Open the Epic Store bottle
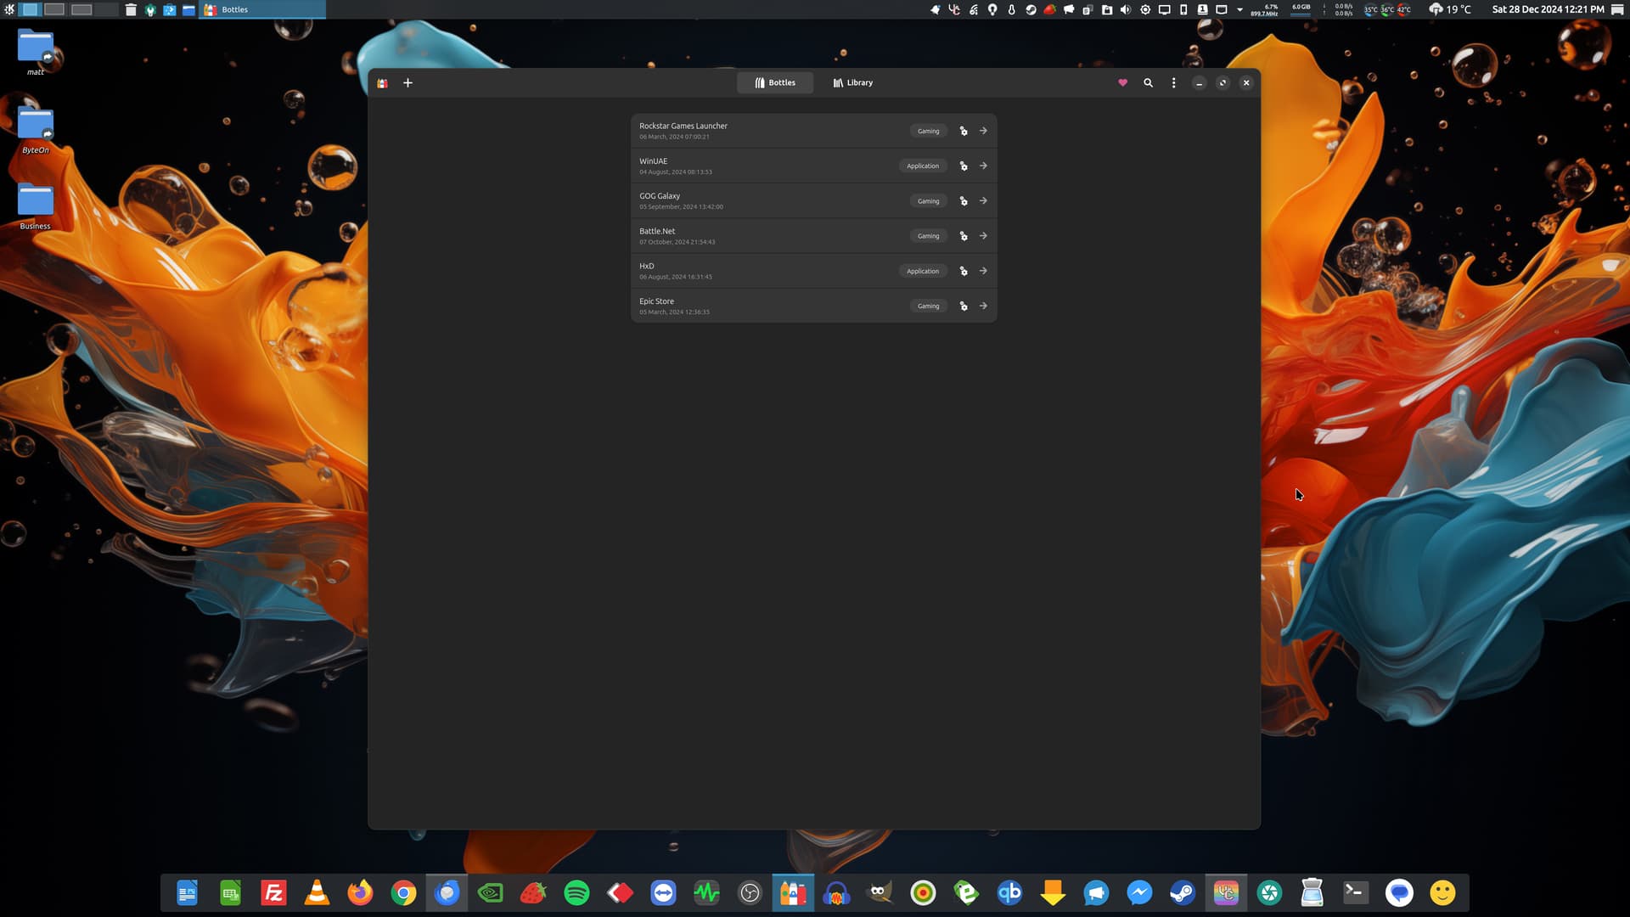 point(813,306)
